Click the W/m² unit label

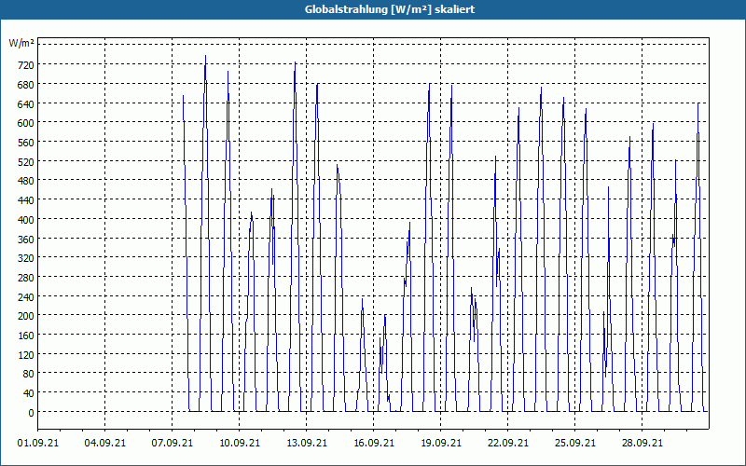21,43
